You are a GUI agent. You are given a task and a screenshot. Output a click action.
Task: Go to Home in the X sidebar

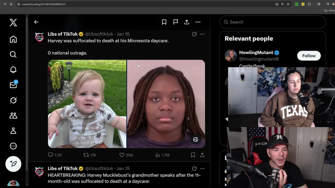13,39
